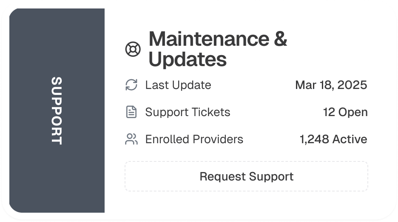The height and width of the screenshot is (222, 398).
Task: Open the Enrolled Providers label
Action: click(x=194, y=139)
